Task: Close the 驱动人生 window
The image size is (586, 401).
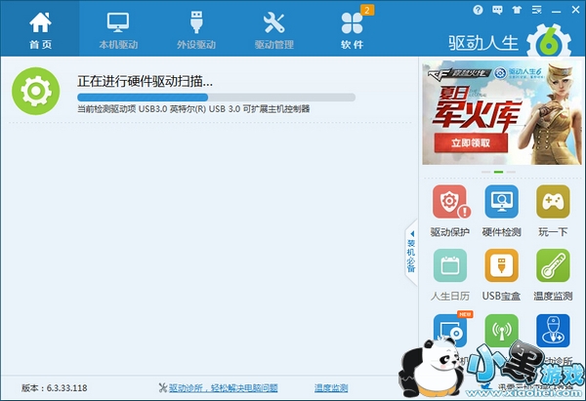Action: coord(575,10)
